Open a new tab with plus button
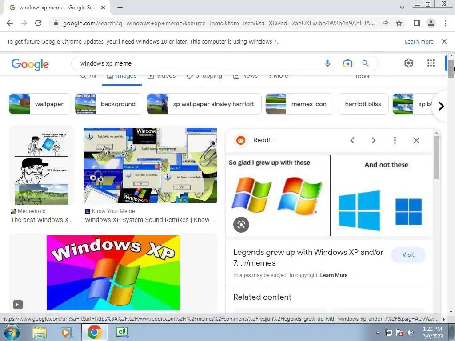Viewport: 455px width, 341px height. 120,8
